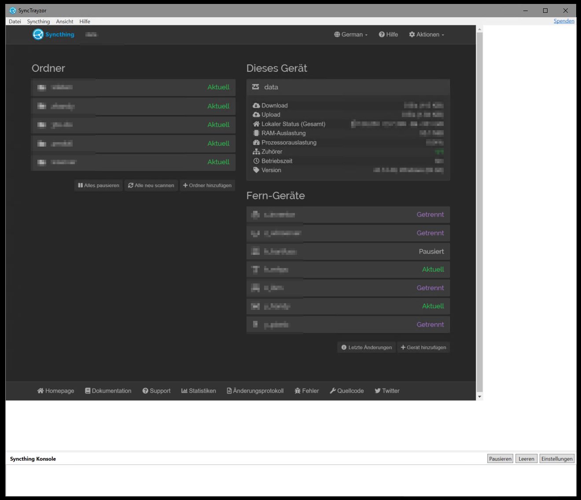Click the Twitter bird icon

378,390
